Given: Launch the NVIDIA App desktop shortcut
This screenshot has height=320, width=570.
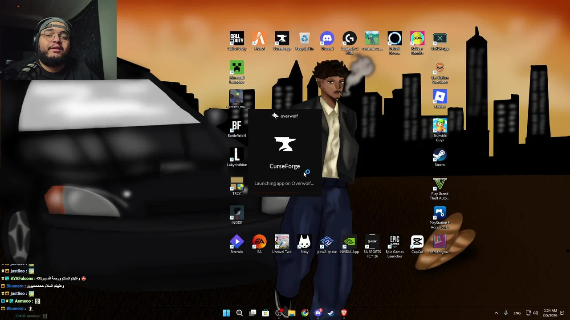Looking at the screenshot, I should coord(350,244).
